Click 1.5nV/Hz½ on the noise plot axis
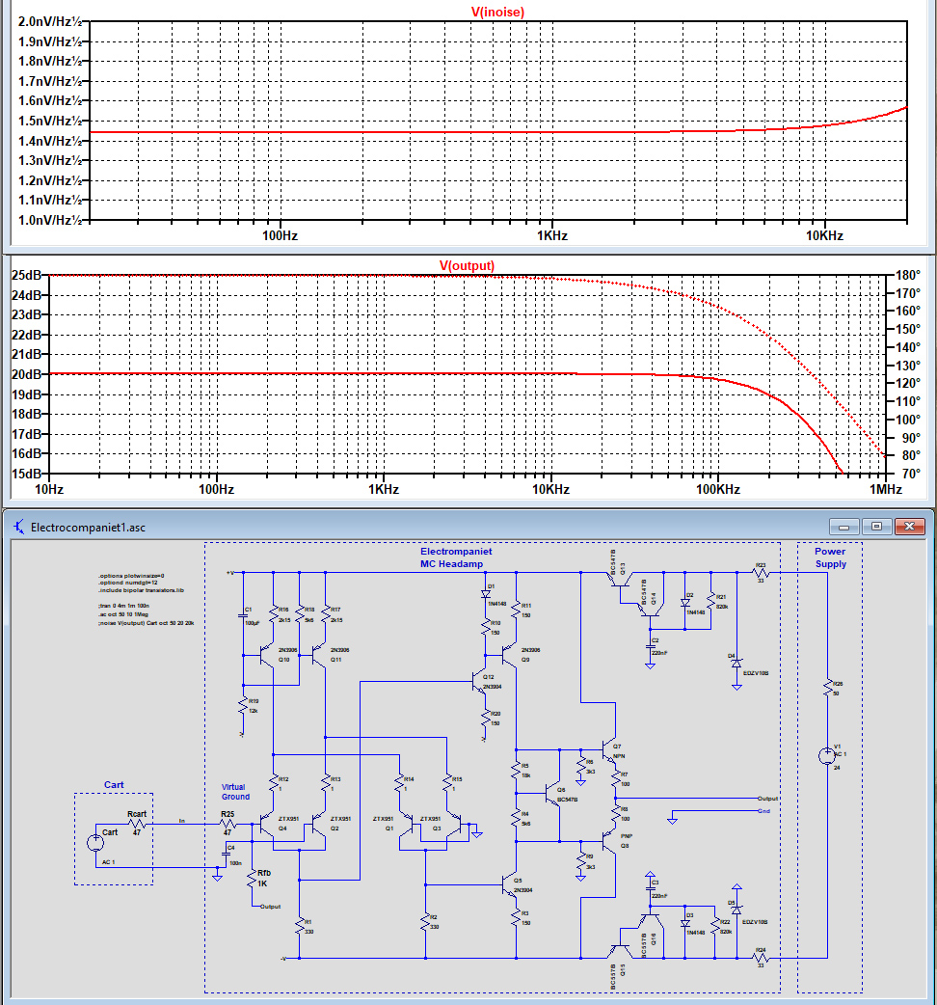Image resolution: width=937 pixels, height=1005 pixels. 50,121
